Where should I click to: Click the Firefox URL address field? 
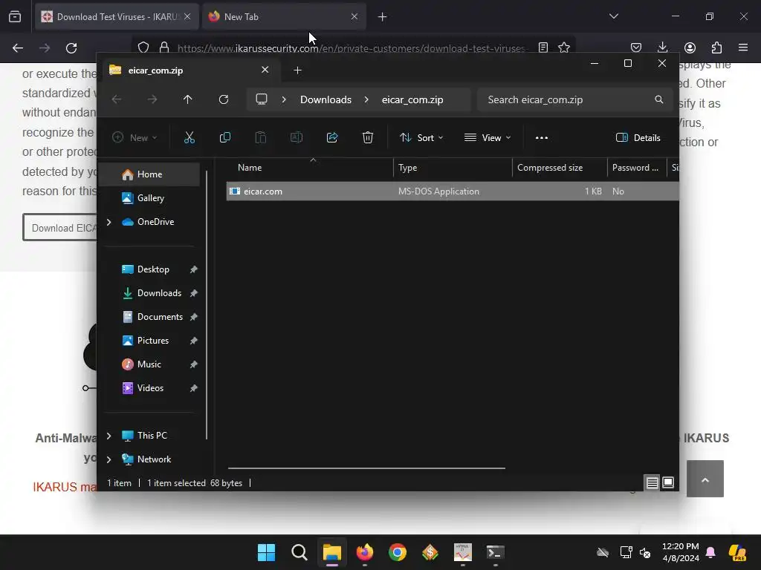[x=352, y=48]
